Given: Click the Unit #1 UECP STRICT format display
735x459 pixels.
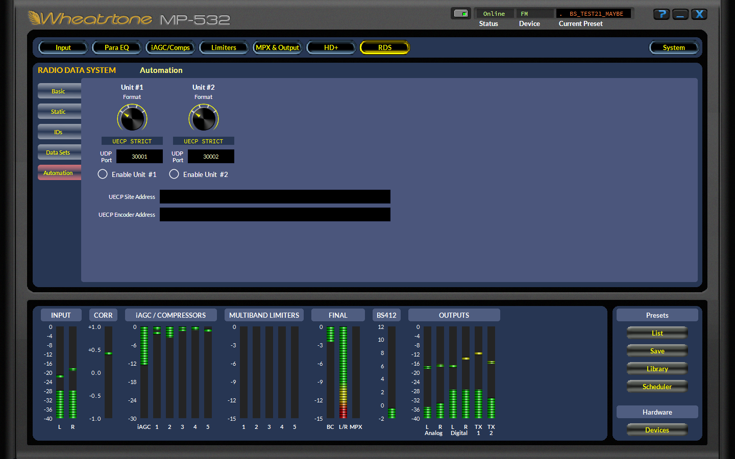Looking at the screenshot, I should [132, 141].
